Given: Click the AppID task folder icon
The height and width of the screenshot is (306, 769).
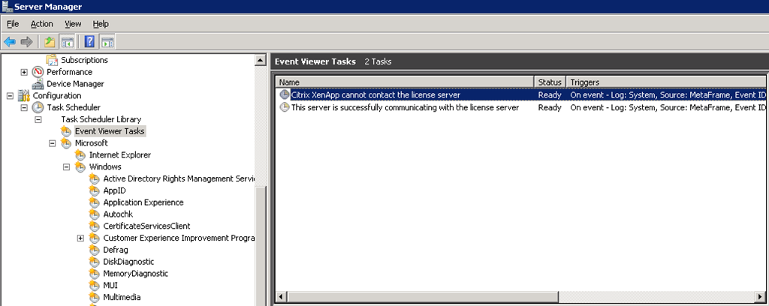Looking at the screenshot, I should tap(94, 190).
